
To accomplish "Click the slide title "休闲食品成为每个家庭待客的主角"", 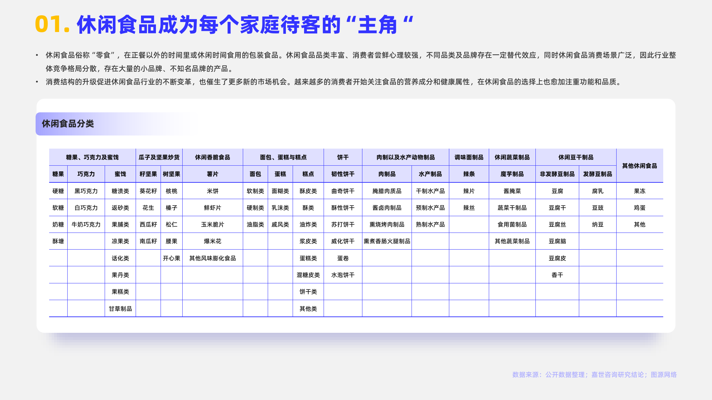I will pos(245,25).
